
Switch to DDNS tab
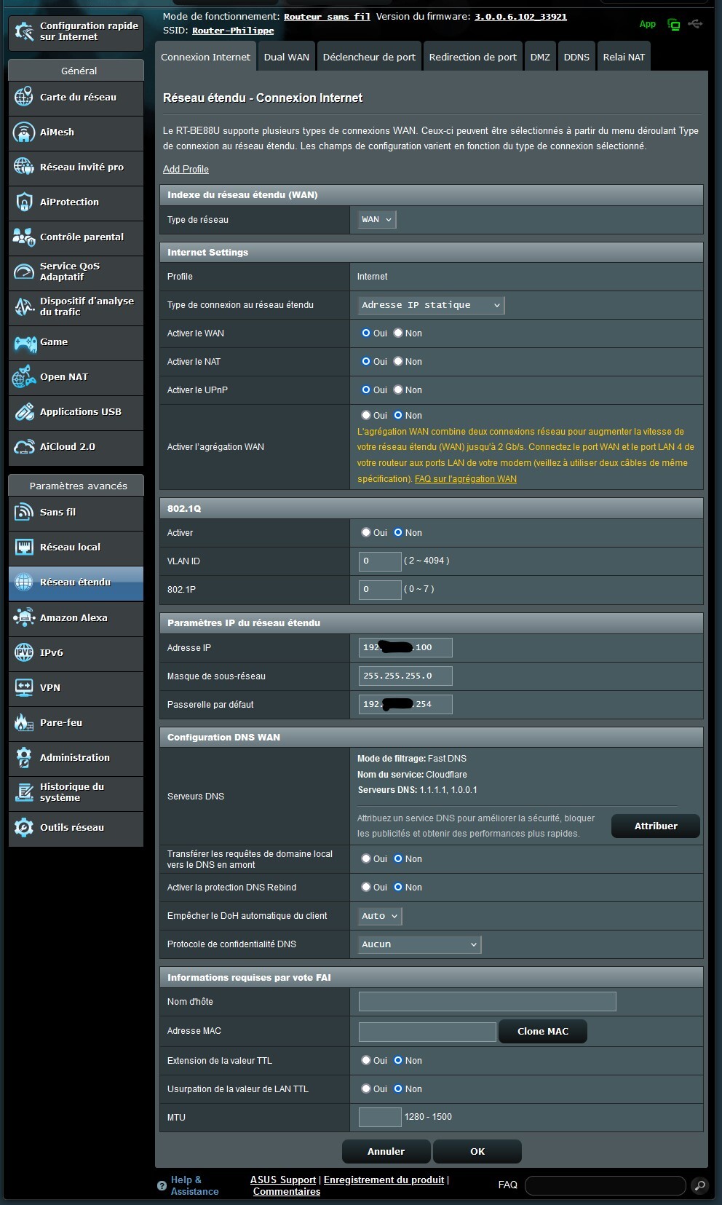(x=576, y=57)
